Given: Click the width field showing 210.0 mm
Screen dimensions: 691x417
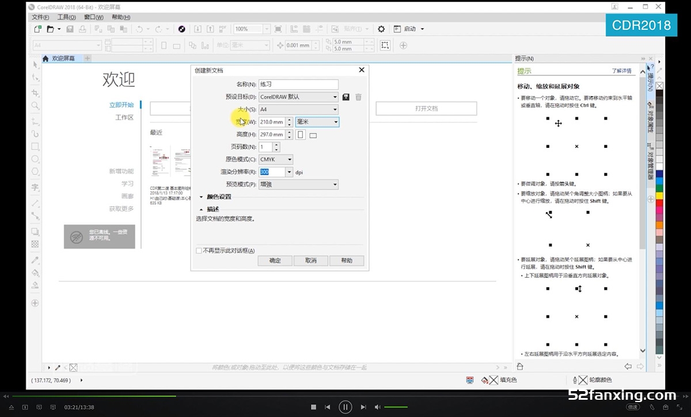Looking at the screenshot, I should (x=272, y=122).
